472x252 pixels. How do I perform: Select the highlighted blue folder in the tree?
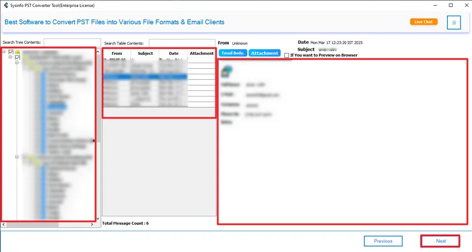point(57,106)
